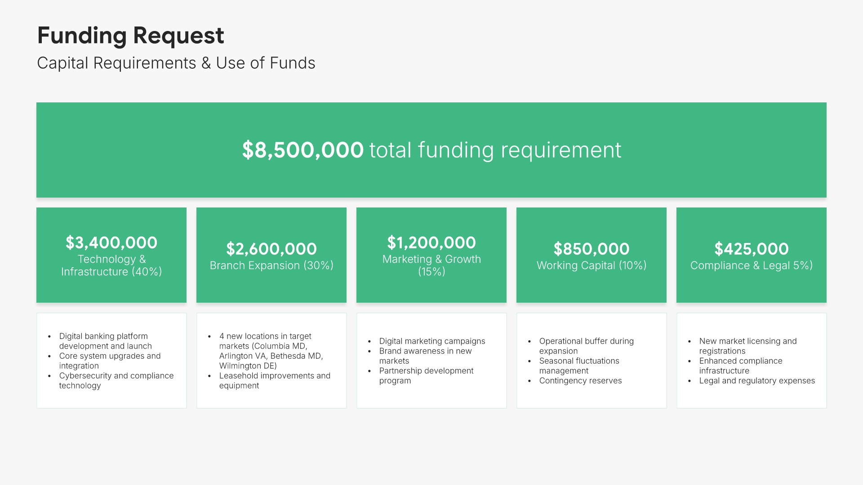Select the Legal and regulatory expenses bullet
863x485 pixels.
tap(756, 381)
